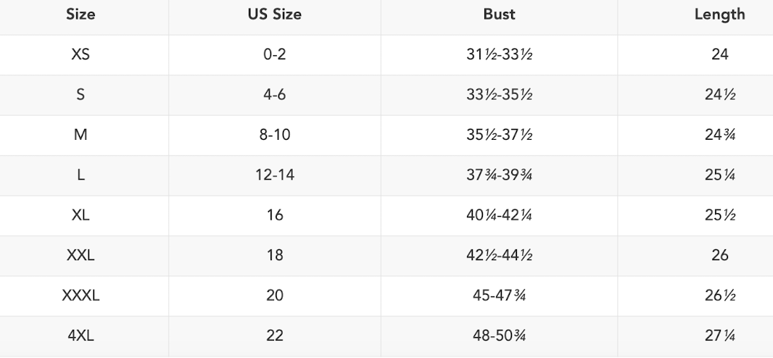Click the 0-2 US size cell

tap(273, 54)
